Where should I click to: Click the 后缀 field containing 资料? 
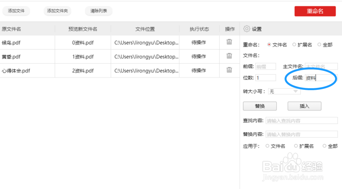[321, 78]
